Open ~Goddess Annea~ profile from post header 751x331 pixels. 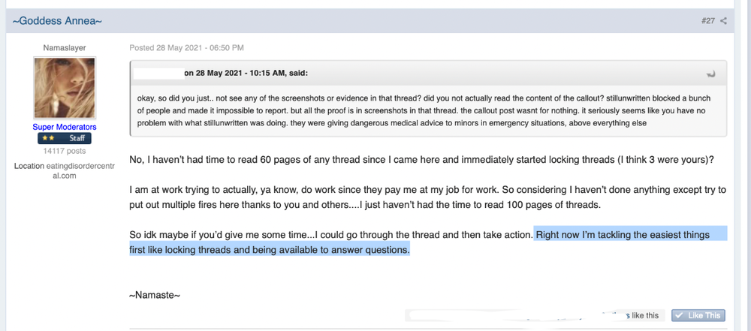pyautogui.click(x=57, y=21)
